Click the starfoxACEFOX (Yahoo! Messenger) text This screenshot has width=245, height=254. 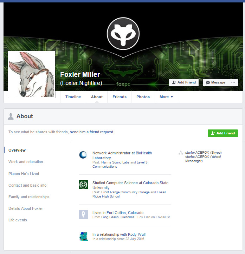click(x=203, y=159)
